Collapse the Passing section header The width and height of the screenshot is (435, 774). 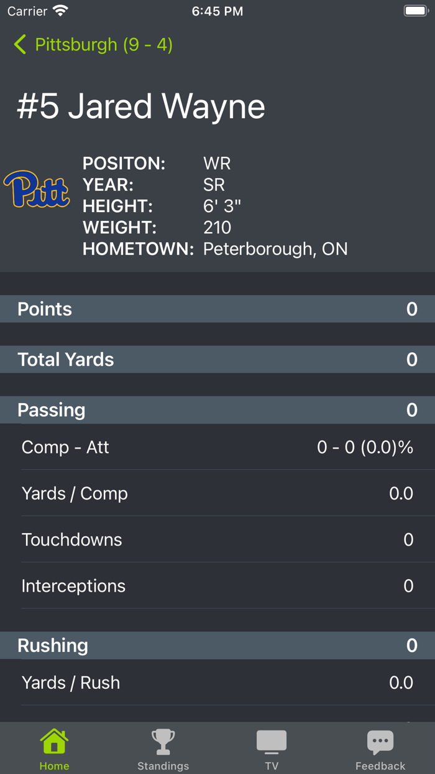(217, 409)
